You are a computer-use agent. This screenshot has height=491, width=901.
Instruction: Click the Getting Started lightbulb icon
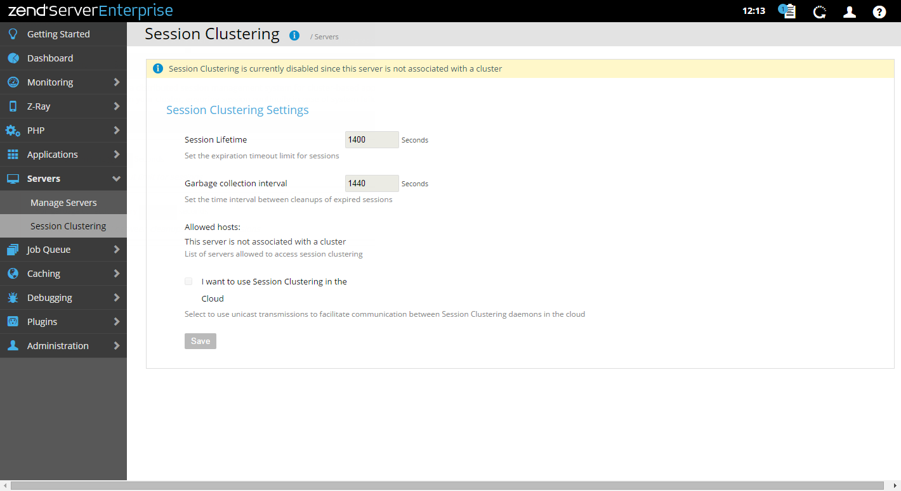point(13,34)
